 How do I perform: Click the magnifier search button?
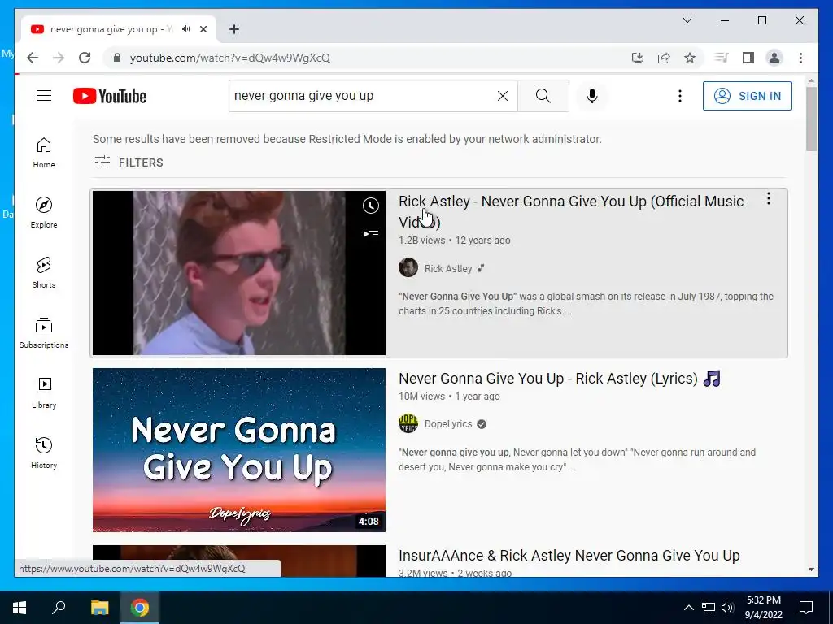543,96
